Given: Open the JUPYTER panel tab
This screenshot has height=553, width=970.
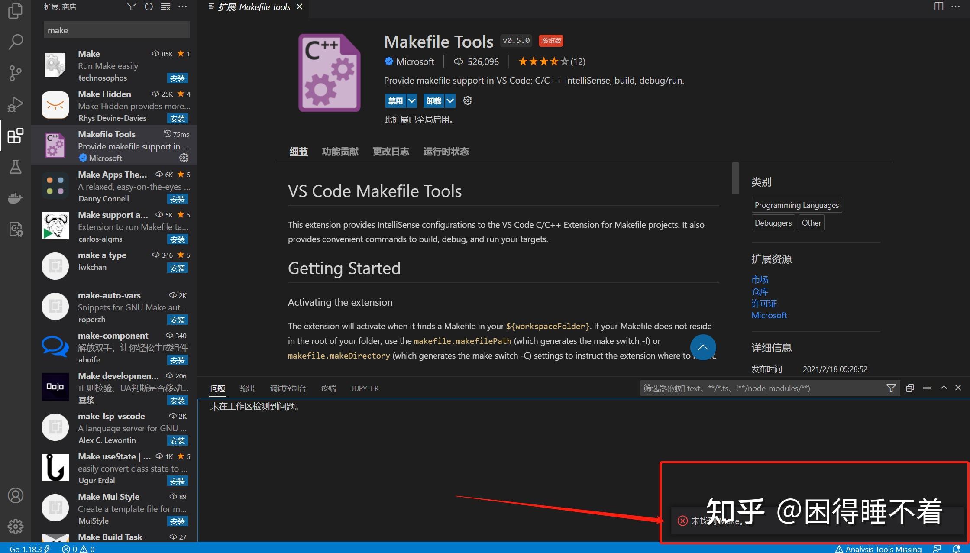Looking at the screenshot, I should (x=365, y=388).
